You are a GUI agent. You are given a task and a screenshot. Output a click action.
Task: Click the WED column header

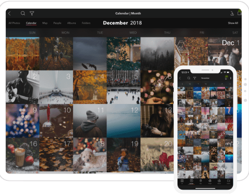(x=133, y=33)
